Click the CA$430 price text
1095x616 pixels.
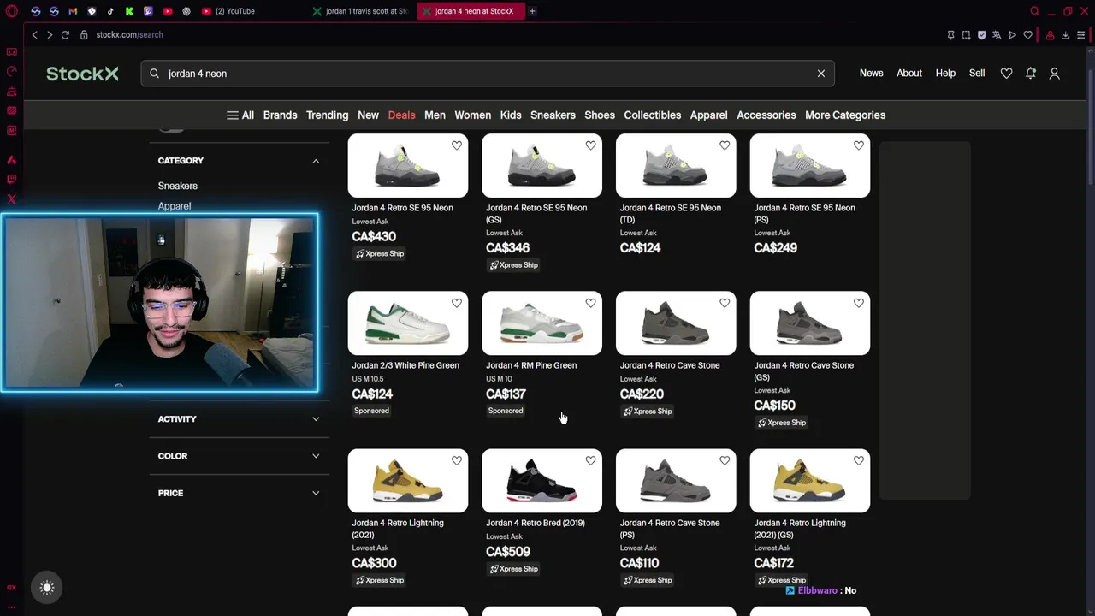[374, 237]
